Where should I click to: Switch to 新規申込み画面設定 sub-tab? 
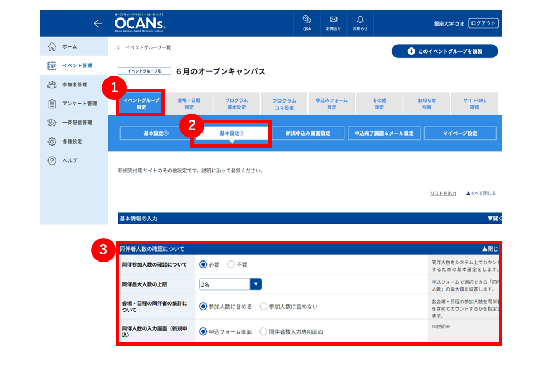coord(308,133)
